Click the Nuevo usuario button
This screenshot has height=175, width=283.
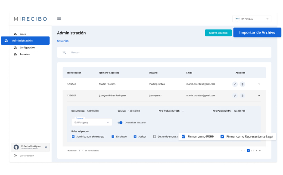tap(218, 33)
